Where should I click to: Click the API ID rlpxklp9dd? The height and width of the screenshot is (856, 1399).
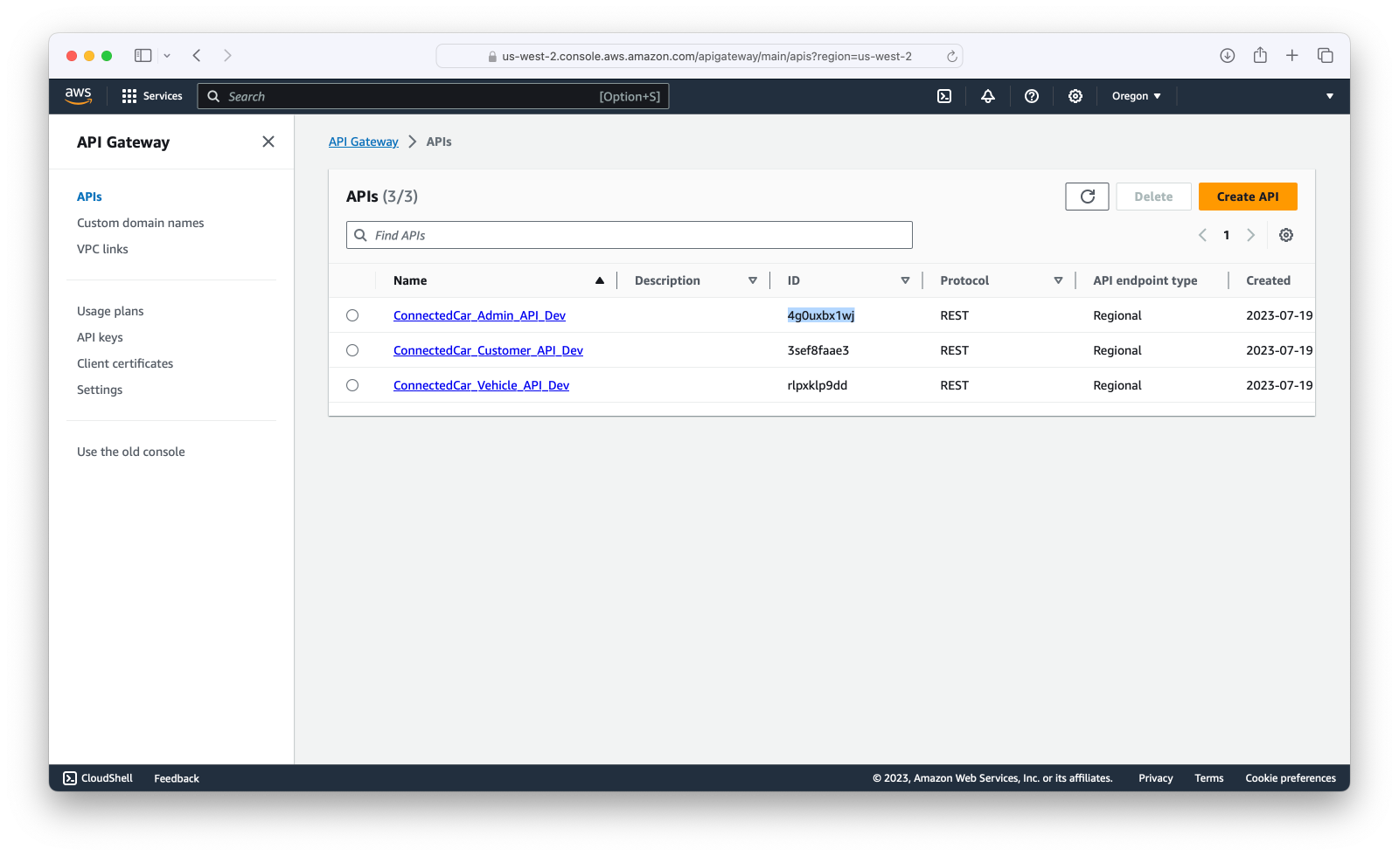point(818,385)
